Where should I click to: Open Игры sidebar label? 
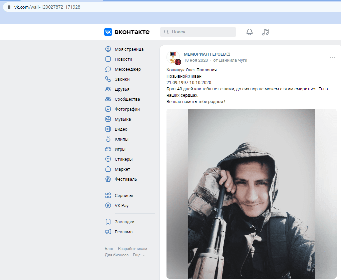[120, 149]
